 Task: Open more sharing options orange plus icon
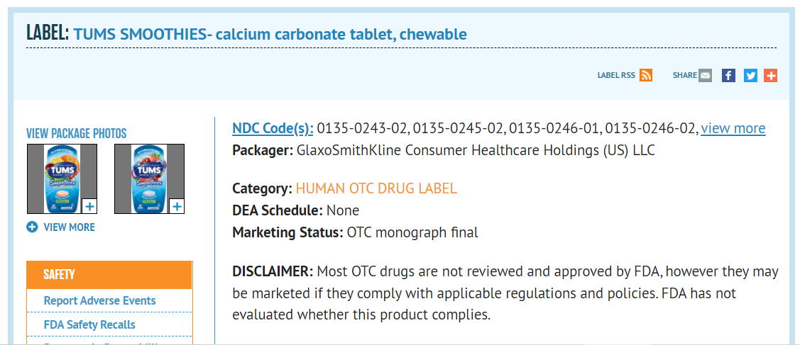point(770,75)
